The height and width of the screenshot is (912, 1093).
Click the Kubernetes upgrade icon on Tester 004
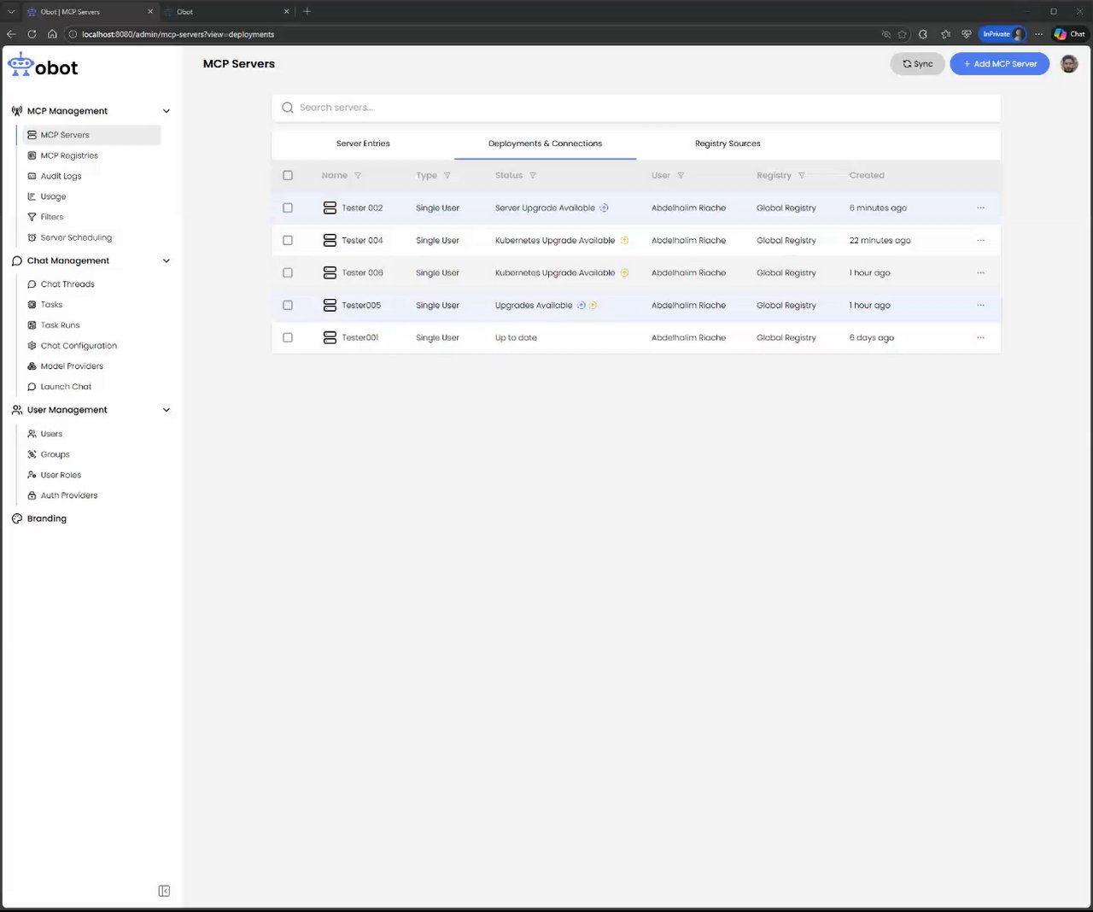pos(624,241)
